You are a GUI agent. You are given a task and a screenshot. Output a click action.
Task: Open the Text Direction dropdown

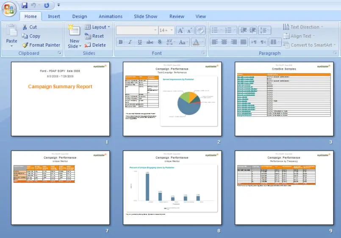[x=303, y=27]
